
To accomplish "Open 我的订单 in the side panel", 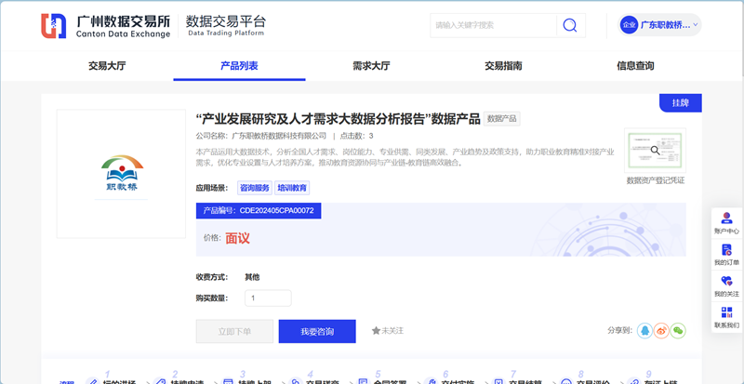I will coord(726,252).
